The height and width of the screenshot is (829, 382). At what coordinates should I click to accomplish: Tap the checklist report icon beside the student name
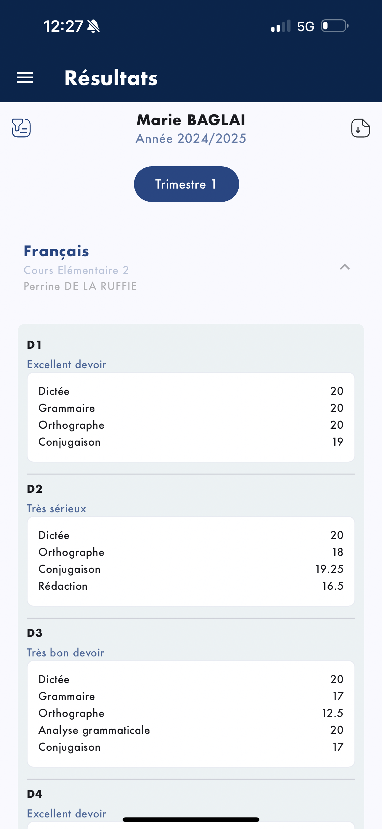coord(21,128)
